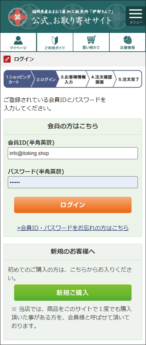Image resolution: width=146 pixels, height=345 pixels.
Task: Click the 公式、お取り寄せサイト header title
Action: (72, 21)
